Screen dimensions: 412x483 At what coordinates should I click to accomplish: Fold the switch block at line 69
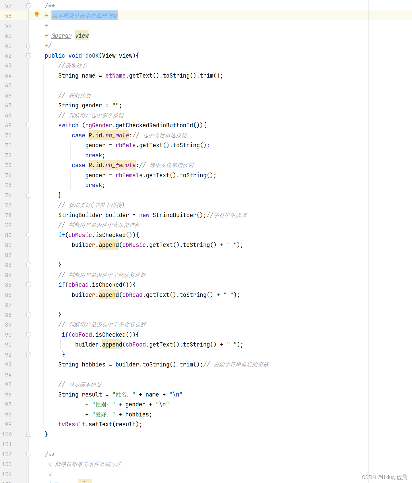(28, 125)
